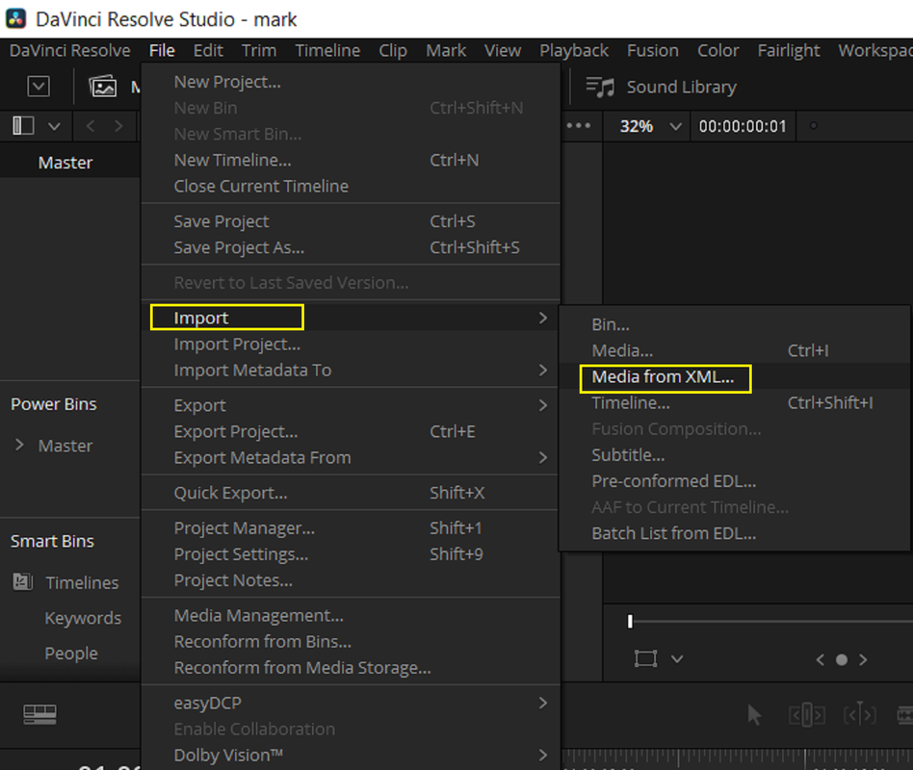Choose Bin... in Import submenu
The height and width of the screenshot is (770, 913).
(734, 324)
